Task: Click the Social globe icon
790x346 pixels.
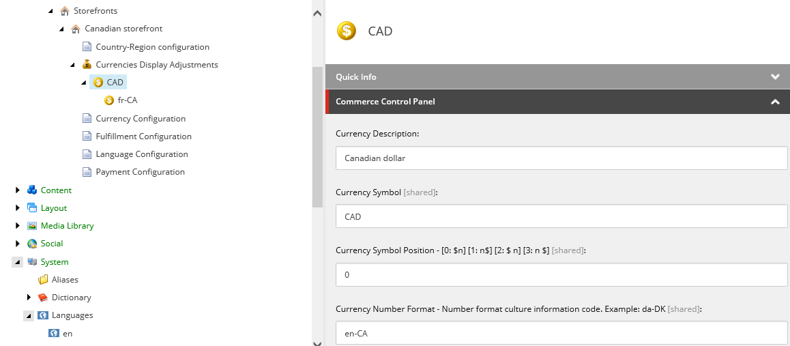Action: coord(32,244)
